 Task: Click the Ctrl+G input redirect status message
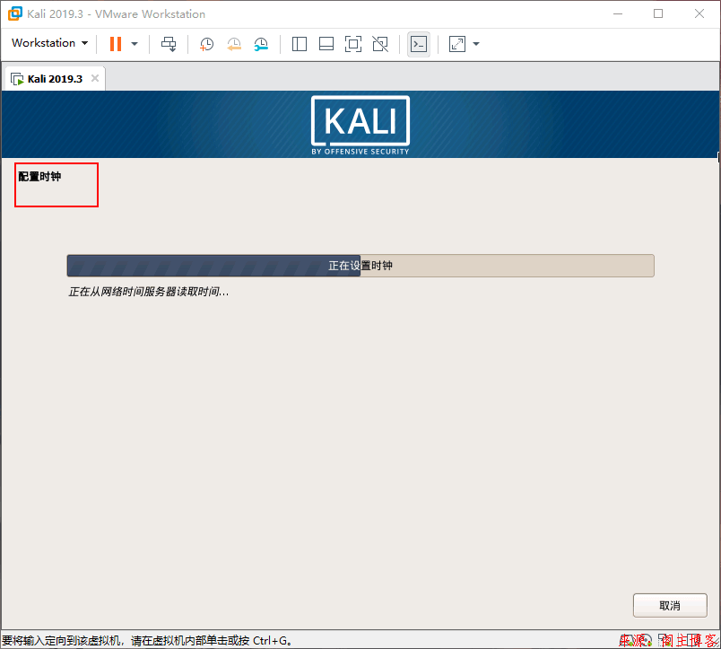coord(147,641)
